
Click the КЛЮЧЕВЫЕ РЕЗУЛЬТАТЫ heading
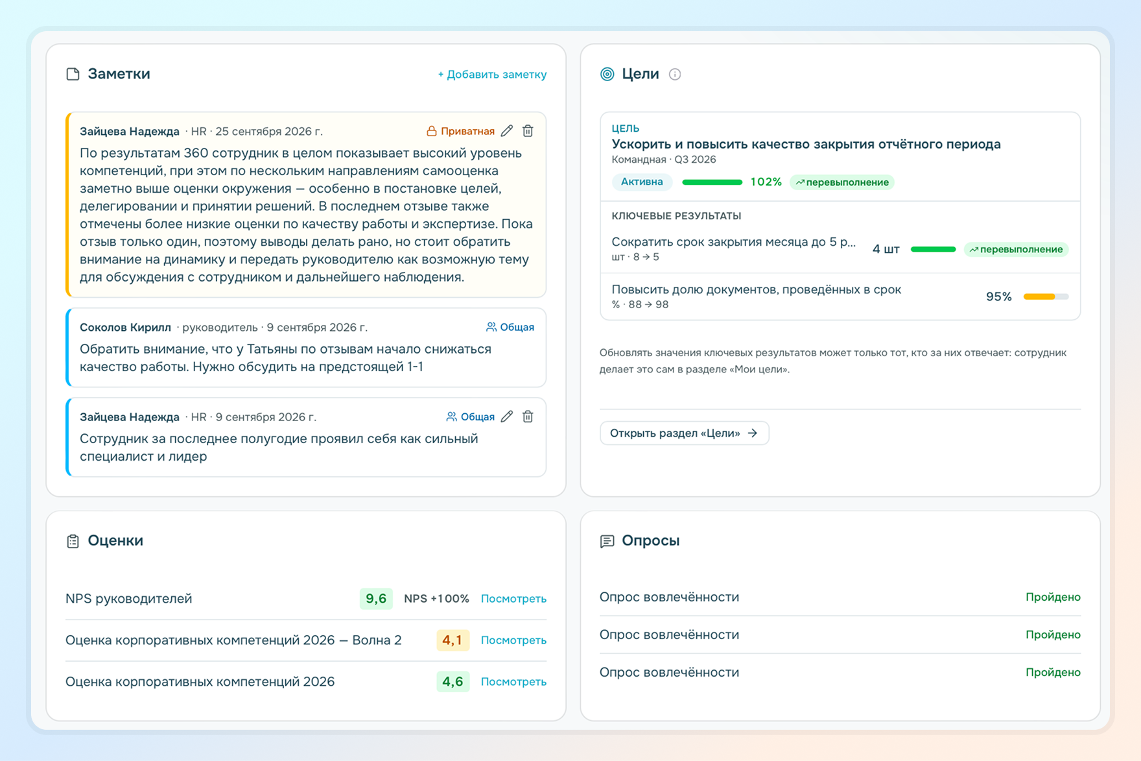tap(676, 216)
